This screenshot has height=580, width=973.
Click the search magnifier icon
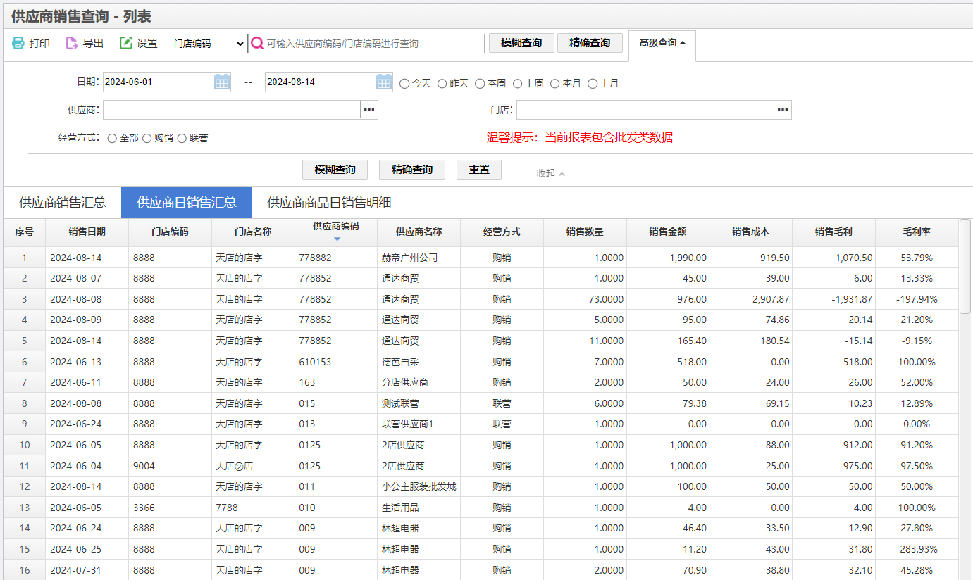click(257, 43)
